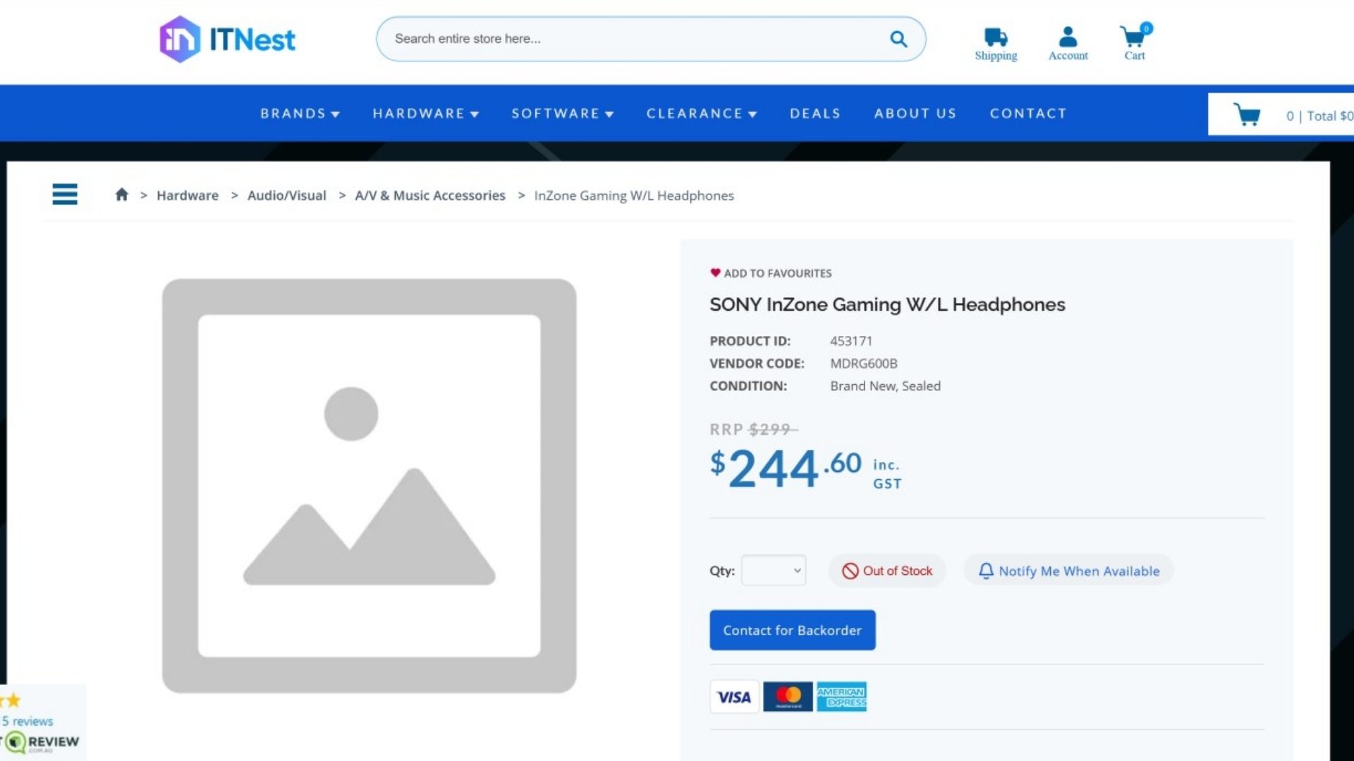Click the product image placeholder
Screen dimensions: 1354x761
coord(369,485)
